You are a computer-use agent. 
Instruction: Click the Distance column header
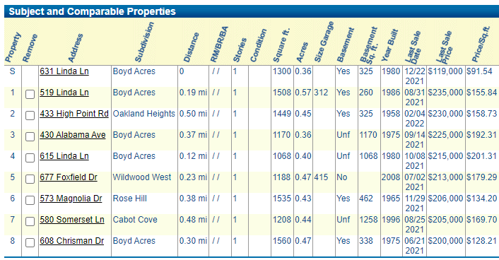192,47
